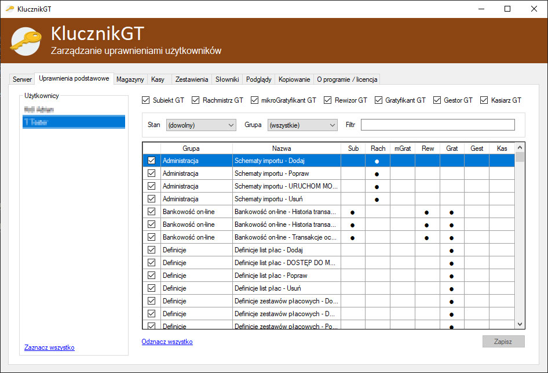Screen dimensions: 548x373
Task: Click the permissions table scrollbar up arrow
Action: 520,148
